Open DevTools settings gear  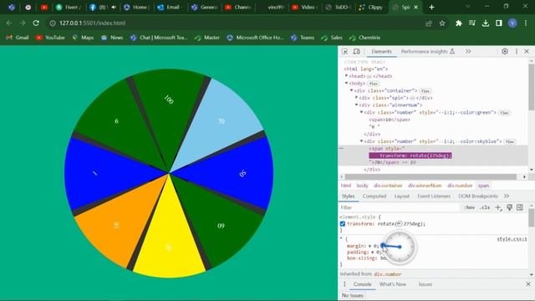coord(505,51)
